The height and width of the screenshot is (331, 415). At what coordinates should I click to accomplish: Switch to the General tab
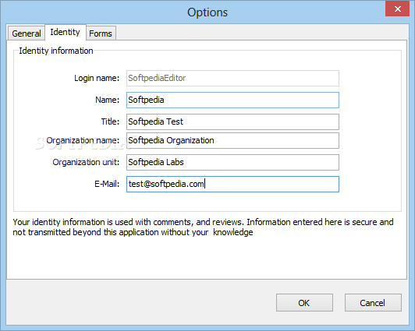(x=27, y=33)
